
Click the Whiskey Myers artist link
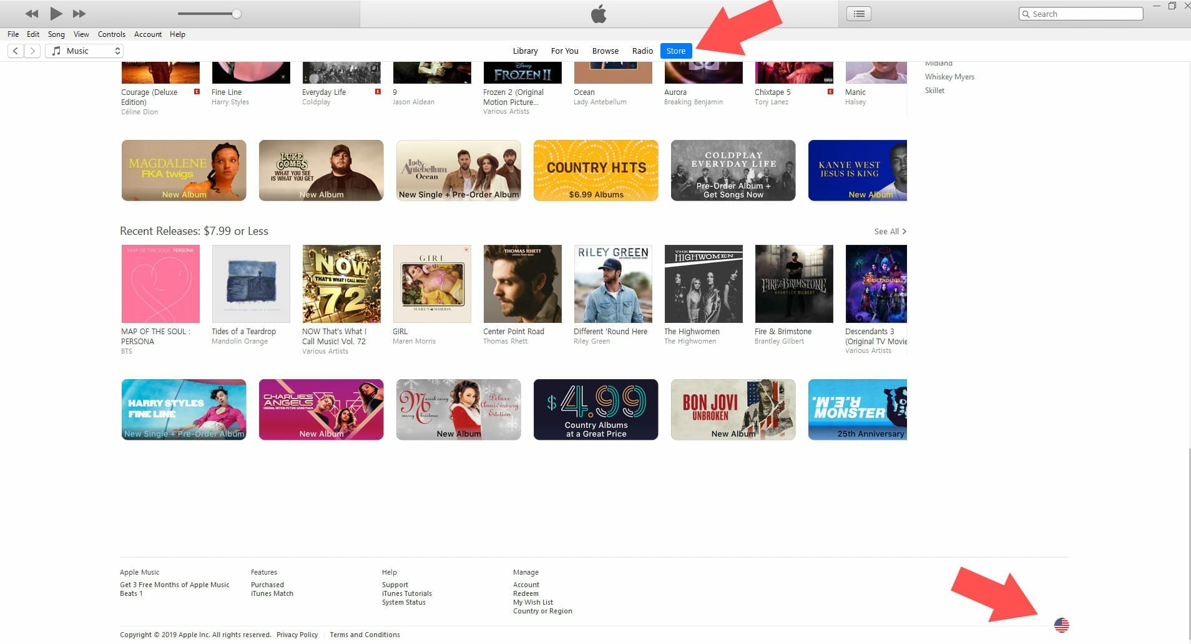(949, 77)
